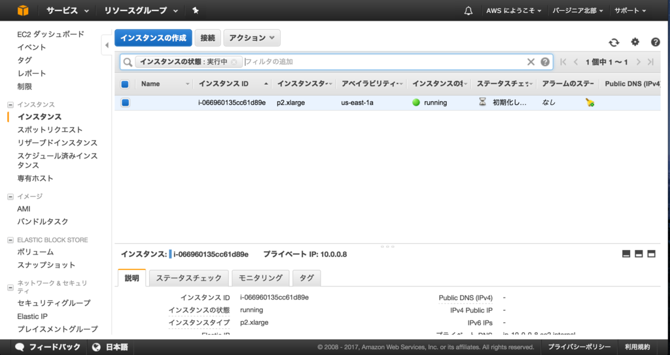Screen dimensions: 670x355
Task: Go to next page of results
Action: 639,62
